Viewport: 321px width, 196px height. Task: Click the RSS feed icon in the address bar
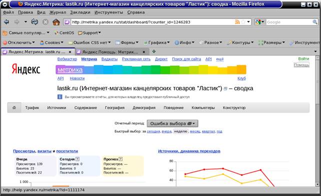point(237,22)
